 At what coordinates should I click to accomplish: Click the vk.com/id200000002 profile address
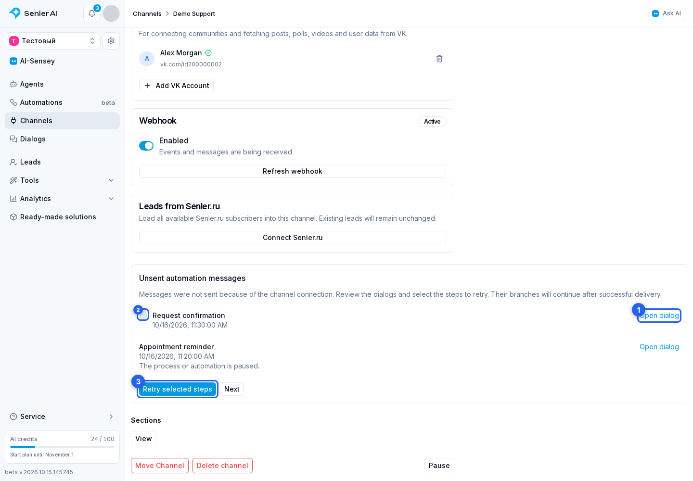(191, 64)
